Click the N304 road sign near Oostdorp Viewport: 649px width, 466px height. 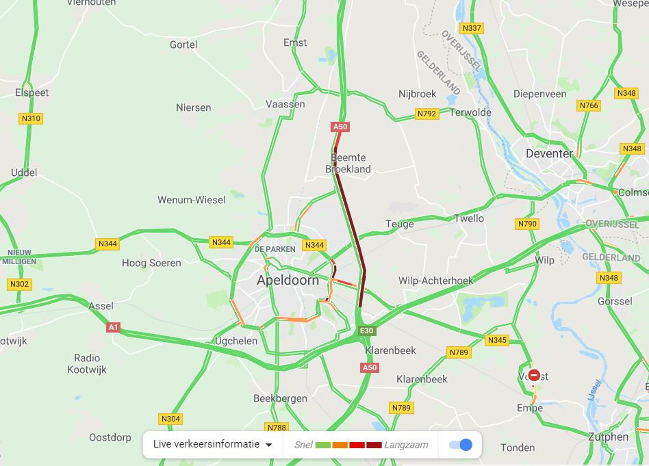tap(170, 419)
